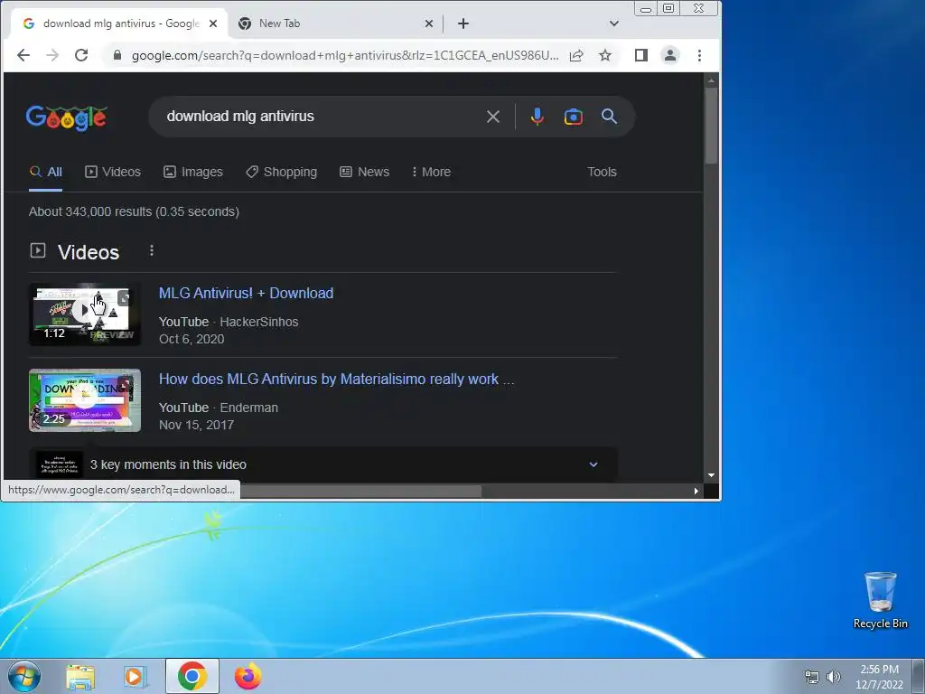The image size is (925, 694).
Task: Click the Enderman channel name
Action: [x=249, y=408]
